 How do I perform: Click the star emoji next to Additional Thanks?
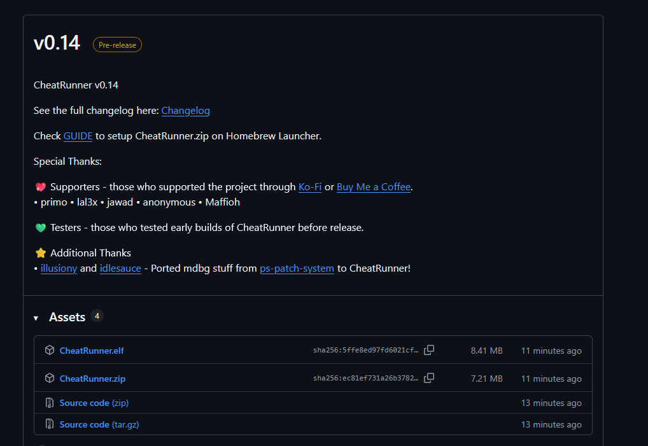point(41,253)
